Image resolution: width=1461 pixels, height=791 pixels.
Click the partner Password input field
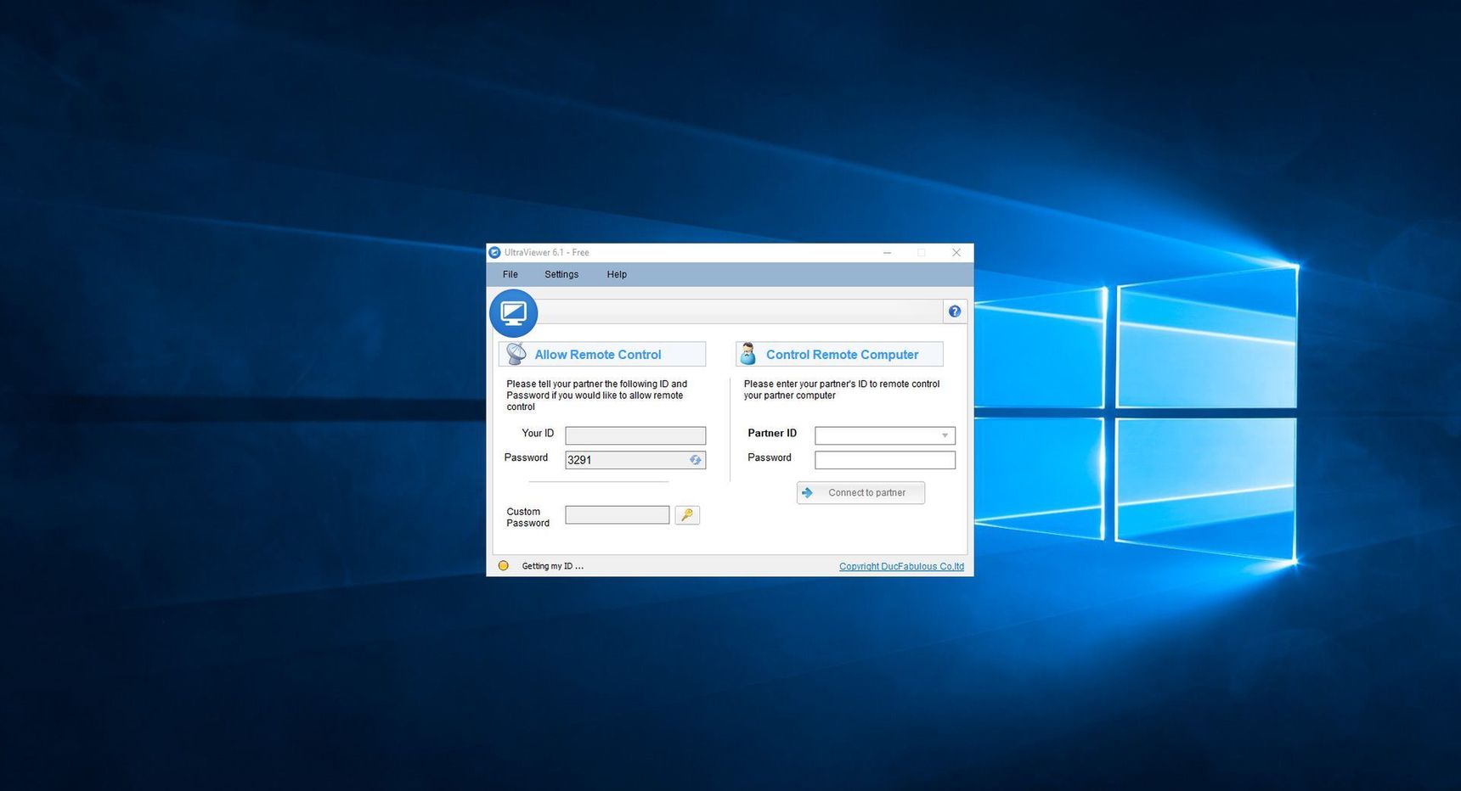point(885,460)
